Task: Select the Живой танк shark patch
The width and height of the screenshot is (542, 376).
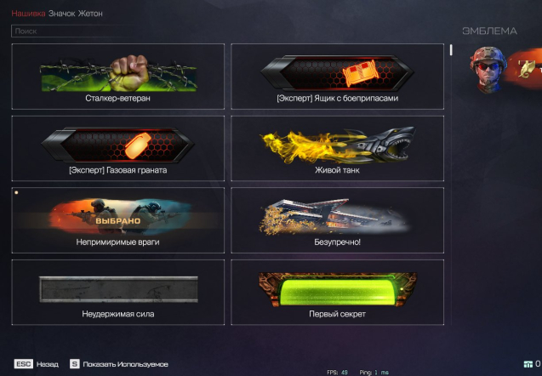Action: (337, 148)
